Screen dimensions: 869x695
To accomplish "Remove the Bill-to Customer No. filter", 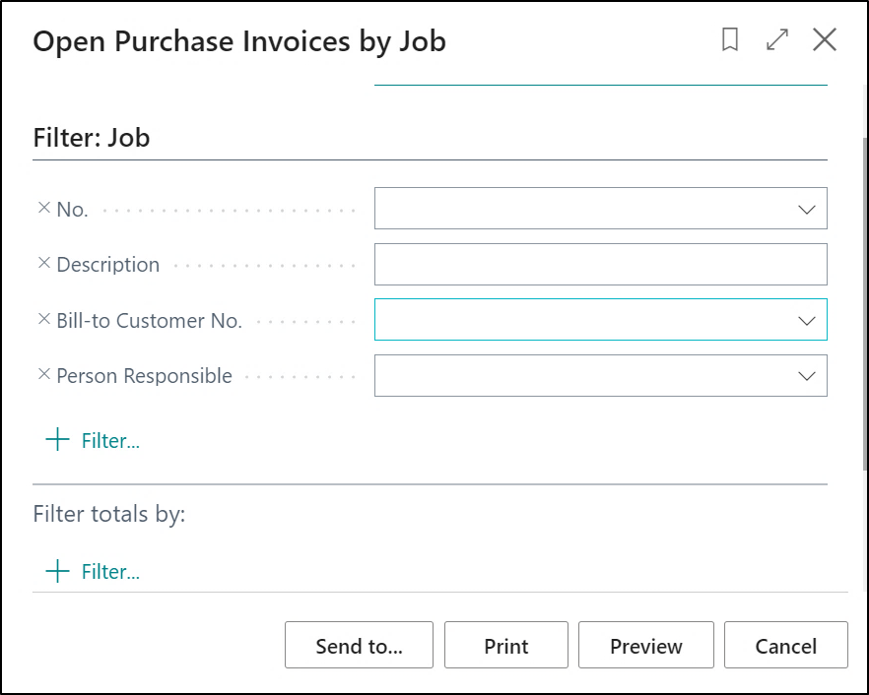I will click(43, 320).
